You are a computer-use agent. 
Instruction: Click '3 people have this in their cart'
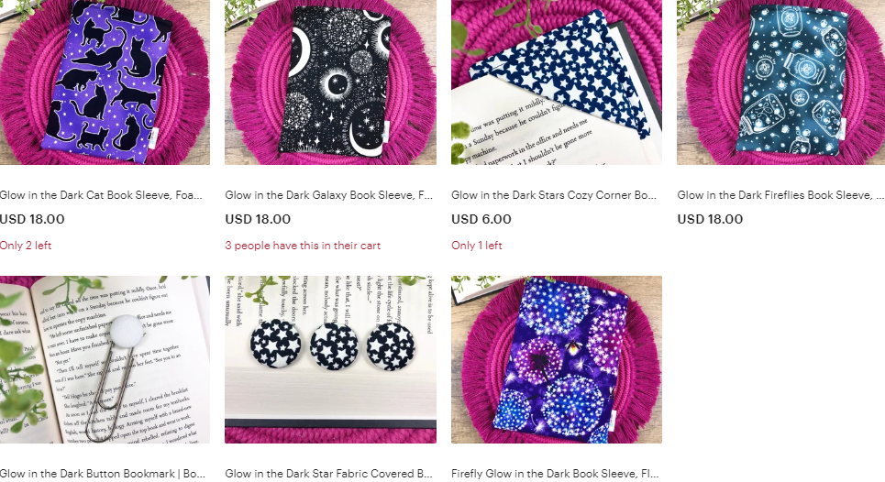(x=303, y=246)
